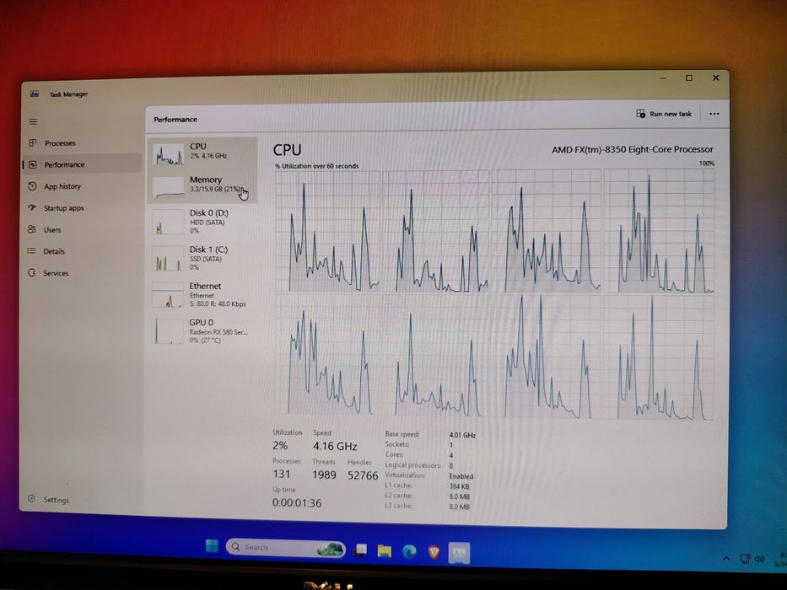The image size is (787, 590).
Task: Click the Virtualization Enabled value
Action: (x=461, y=476)
